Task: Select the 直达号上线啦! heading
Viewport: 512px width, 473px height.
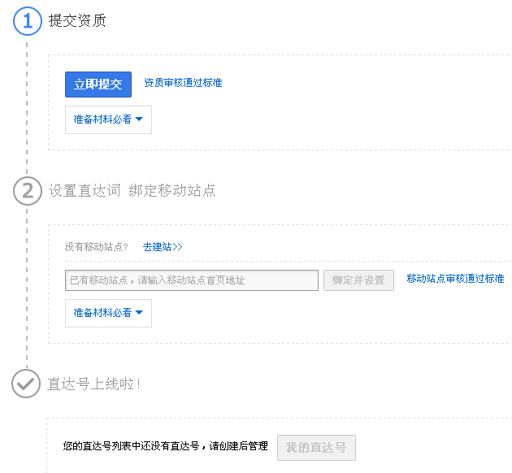Action: tap(94, 384)
